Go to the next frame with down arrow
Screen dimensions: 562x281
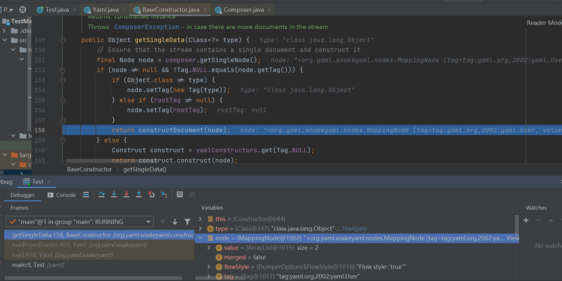click(x=175, y=222)
